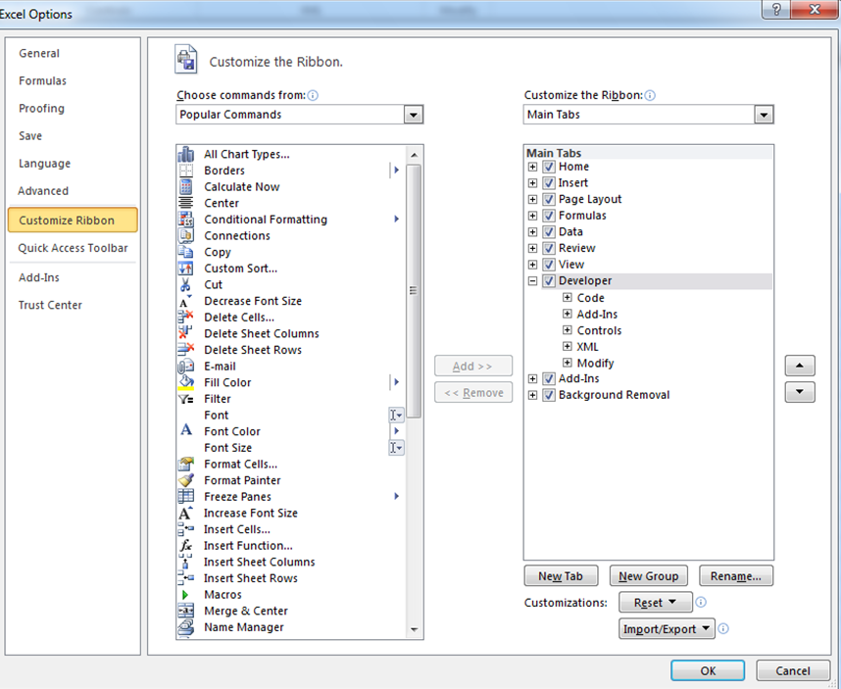This screenshot has height=689, width=841.
Task: Select the Delete Sheet Columns icon
Action: [x=185, y=333]
